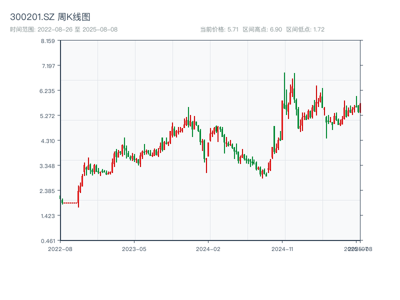Click the 300201.SZ 周K线图 chart title
This screenshot has width=400, height=300.
(x=50, y=17)
